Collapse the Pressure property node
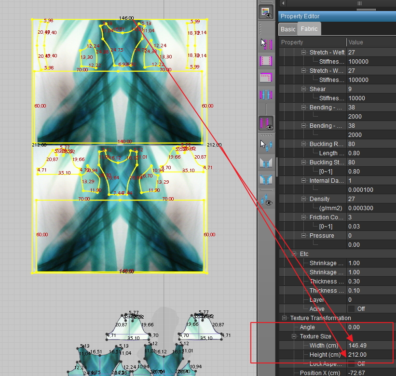Screen dimensions: 396x376 303,235
